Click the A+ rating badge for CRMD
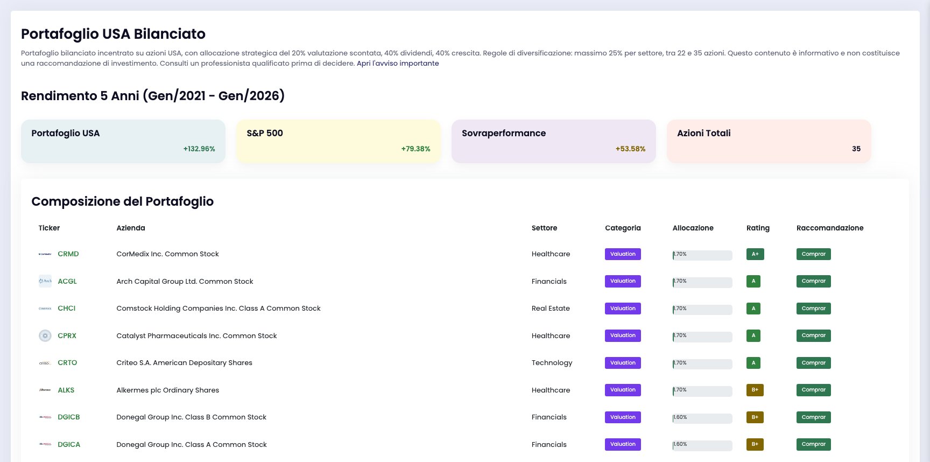Viewport: 930px width, 462px height. click(x=755, y=254)
